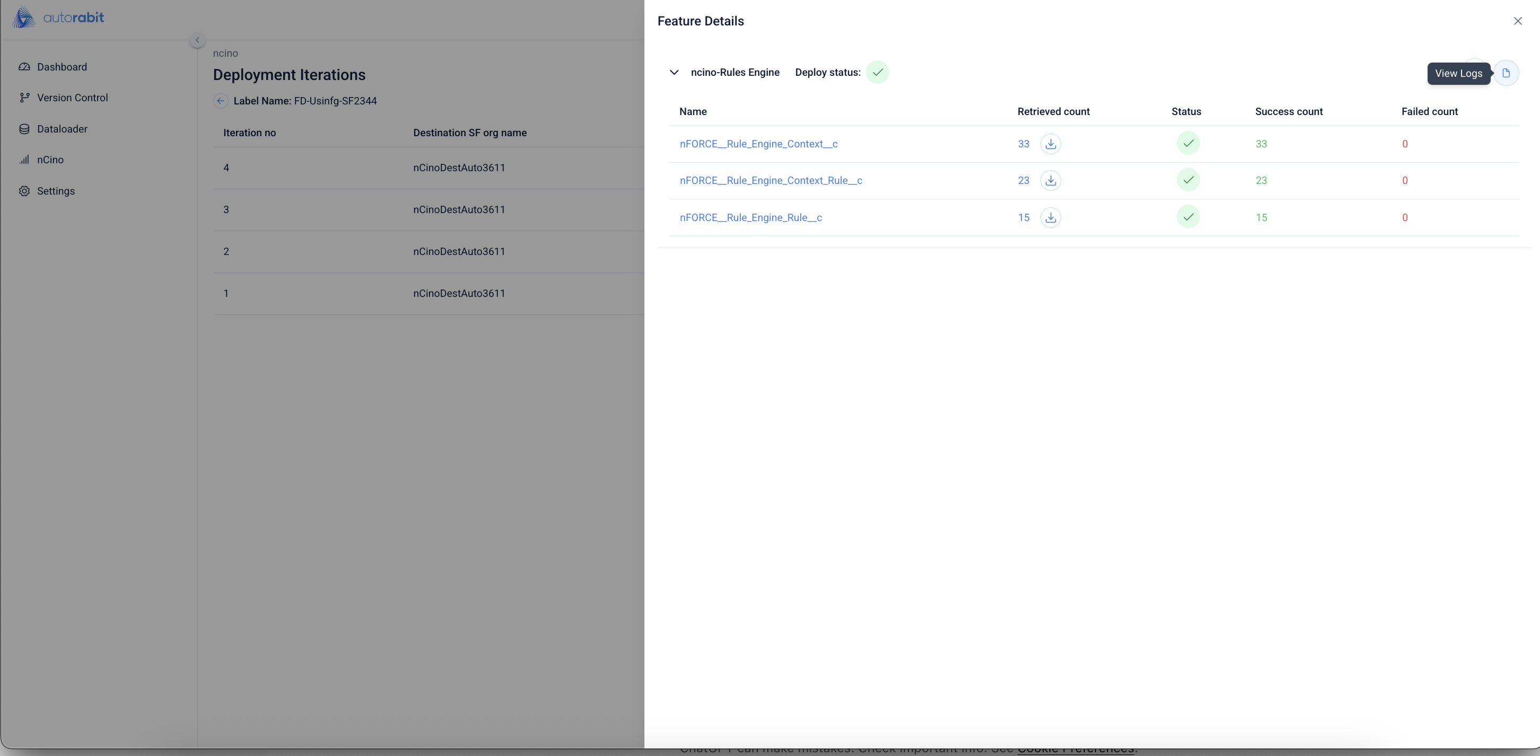Collapse the ncino-Rules Engine section
This screenshot has width=1540, height=756.
[673, 72]
